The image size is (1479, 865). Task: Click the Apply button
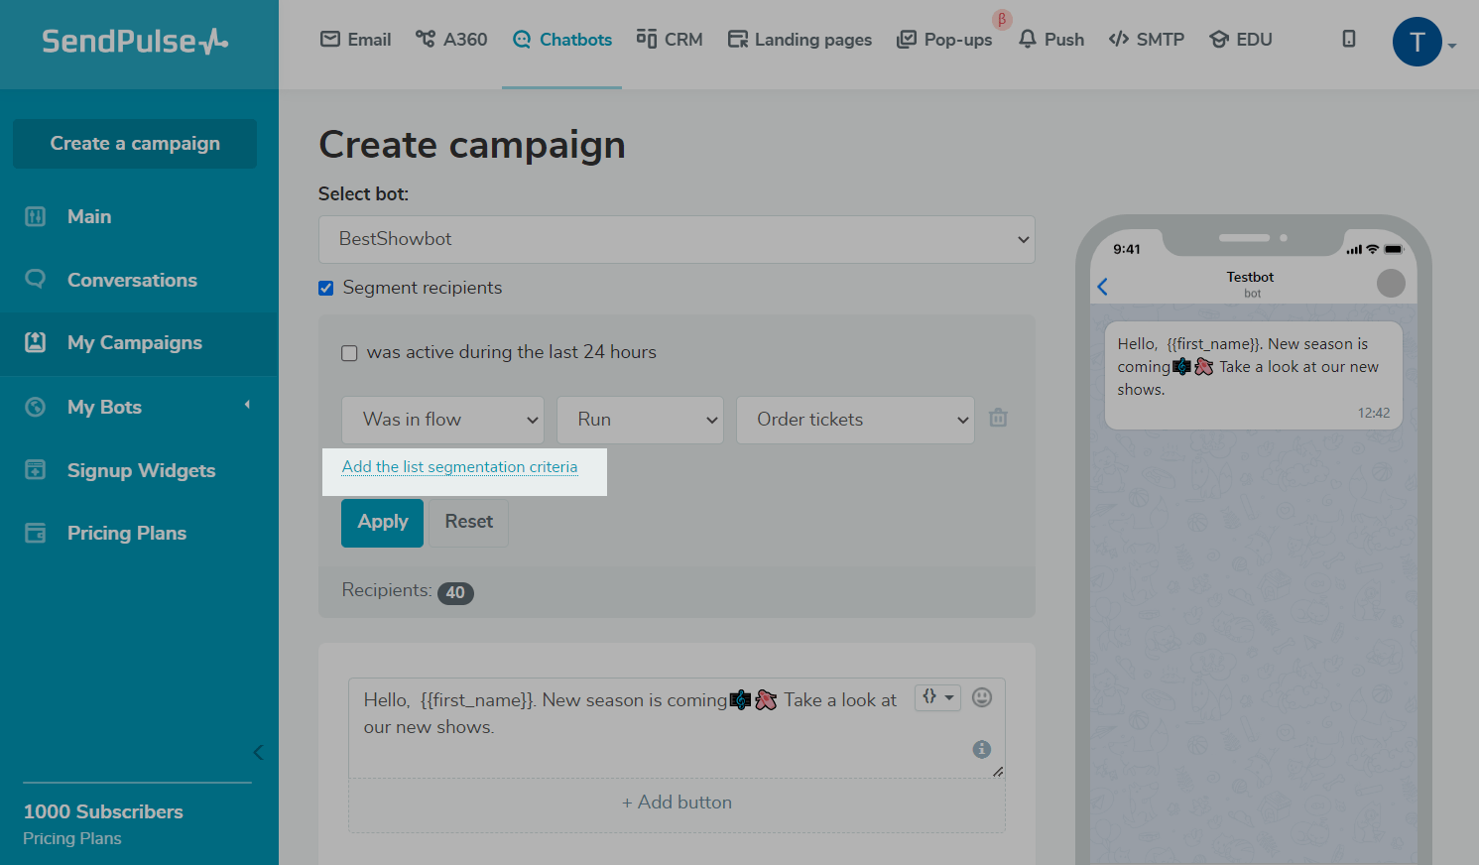(382, 523)
